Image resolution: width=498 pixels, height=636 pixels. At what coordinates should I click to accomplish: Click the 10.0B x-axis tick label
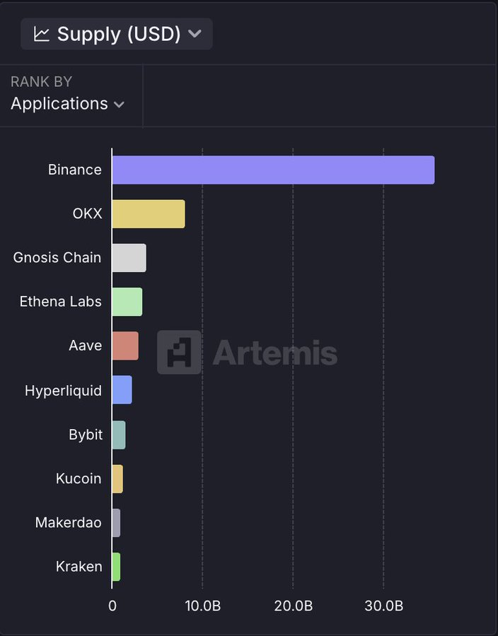(202, 606)
